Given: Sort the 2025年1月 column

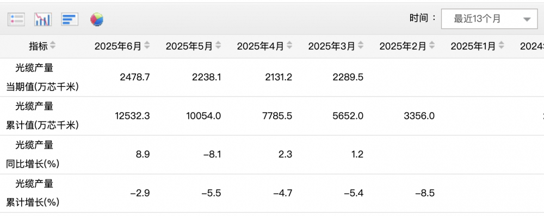Looking at the screenshot, I should (x=502, y=46).
